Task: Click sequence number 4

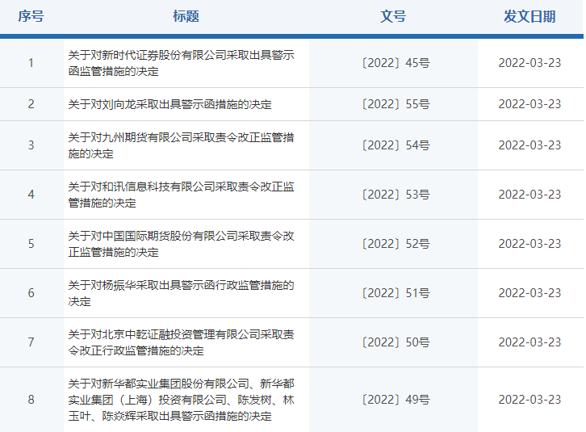Action: (x=31, y=195)
